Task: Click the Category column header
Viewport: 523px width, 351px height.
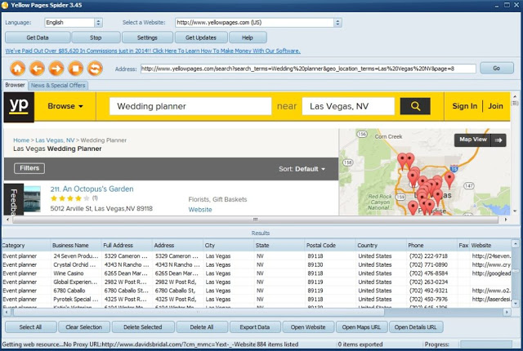Action: pyautogui.click(x=25, y=246)
